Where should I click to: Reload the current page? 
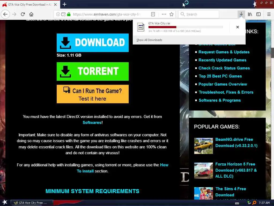click(23, 14)
